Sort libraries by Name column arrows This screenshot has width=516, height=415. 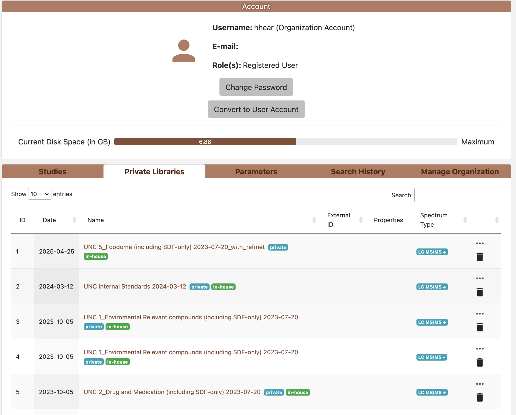point(314,220)
